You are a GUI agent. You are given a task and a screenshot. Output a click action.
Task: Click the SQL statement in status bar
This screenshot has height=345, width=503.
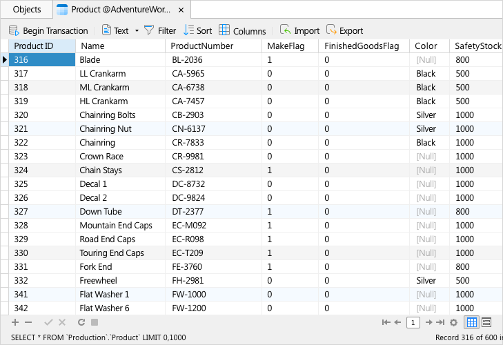[99, 337]
